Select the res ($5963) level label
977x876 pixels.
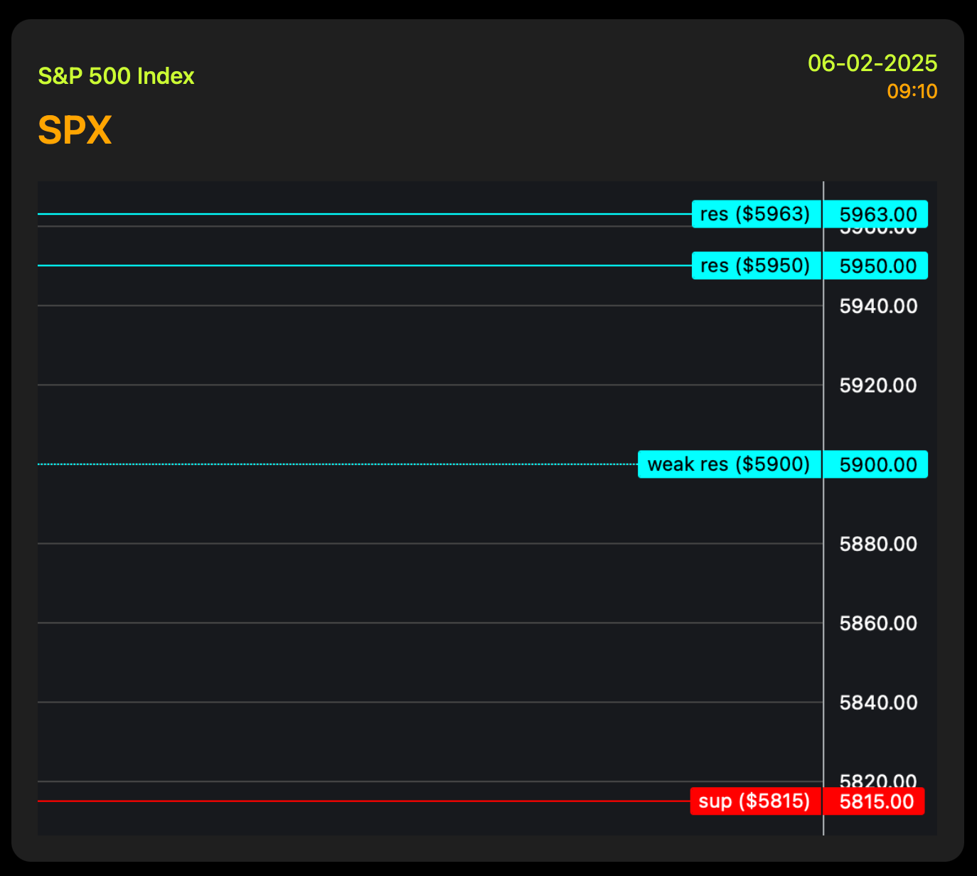(757, 214)
